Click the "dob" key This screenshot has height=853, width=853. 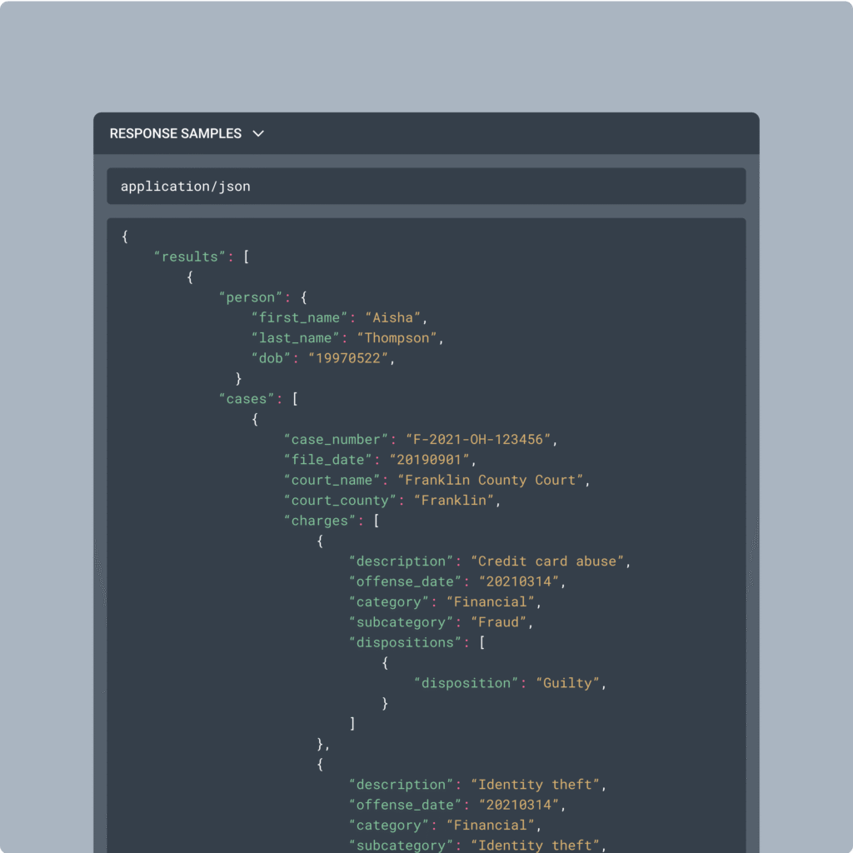(x=271, y=358)
